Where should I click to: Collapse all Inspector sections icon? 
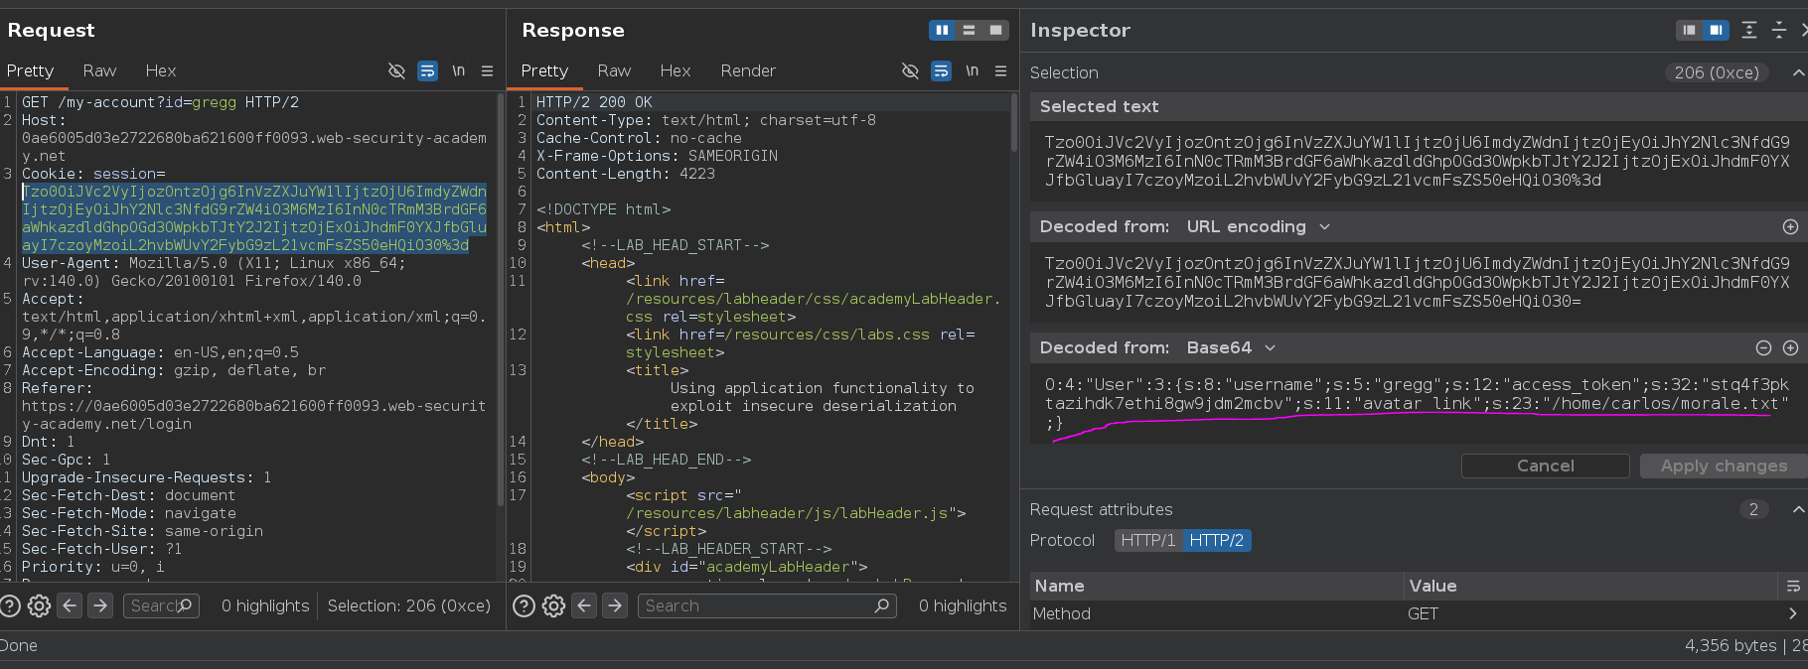(x=1779, y=30)
